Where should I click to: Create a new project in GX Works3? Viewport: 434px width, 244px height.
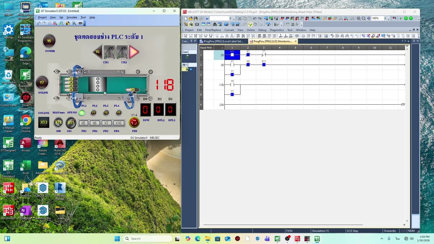tap(186, 18)
